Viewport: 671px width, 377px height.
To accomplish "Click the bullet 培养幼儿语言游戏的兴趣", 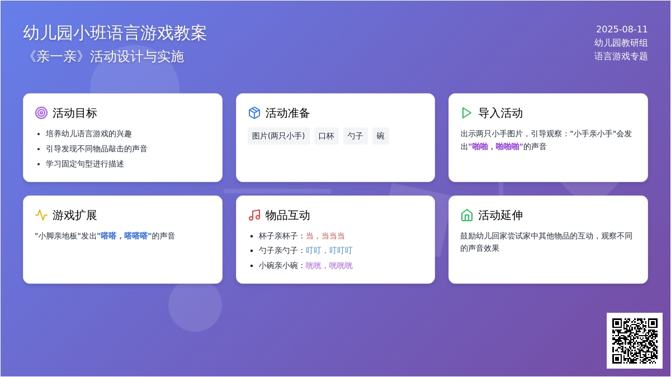I will pos(89,133).
